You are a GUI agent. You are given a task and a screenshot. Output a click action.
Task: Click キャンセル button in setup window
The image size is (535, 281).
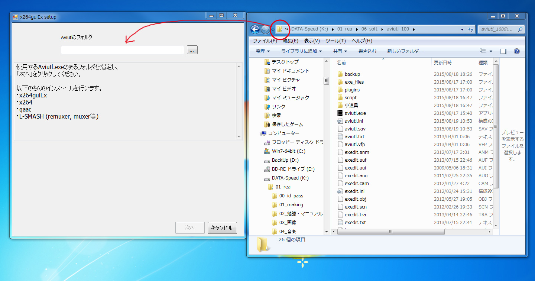pos(222,228)
